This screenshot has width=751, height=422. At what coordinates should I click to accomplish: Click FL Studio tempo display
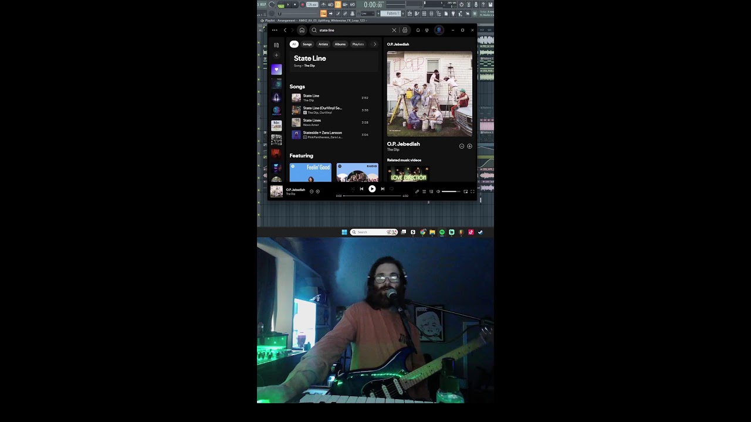coord(312,4)
